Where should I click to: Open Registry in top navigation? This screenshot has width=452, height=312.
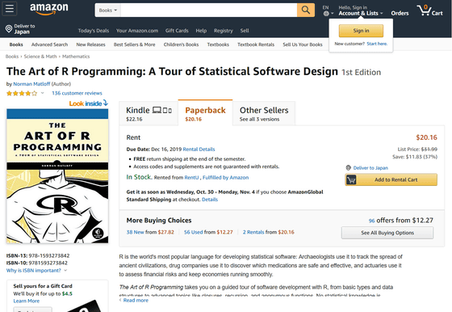click(223, 31)
